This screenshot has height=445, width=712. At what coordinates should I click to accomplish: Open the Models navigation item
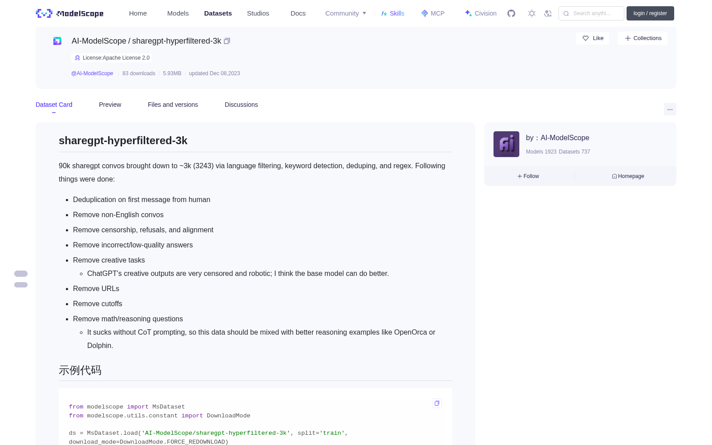pos(178,13)
